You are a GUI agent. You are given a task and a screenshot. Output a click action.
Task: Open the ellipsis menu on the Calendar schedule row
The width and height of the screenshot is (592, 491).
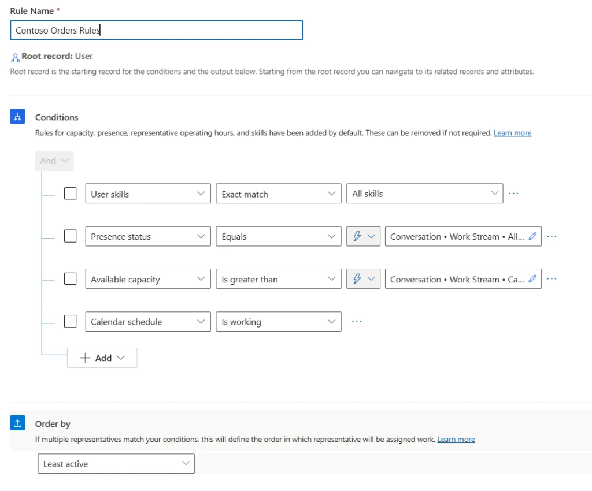pyautogui.click(x=356, y=321)
